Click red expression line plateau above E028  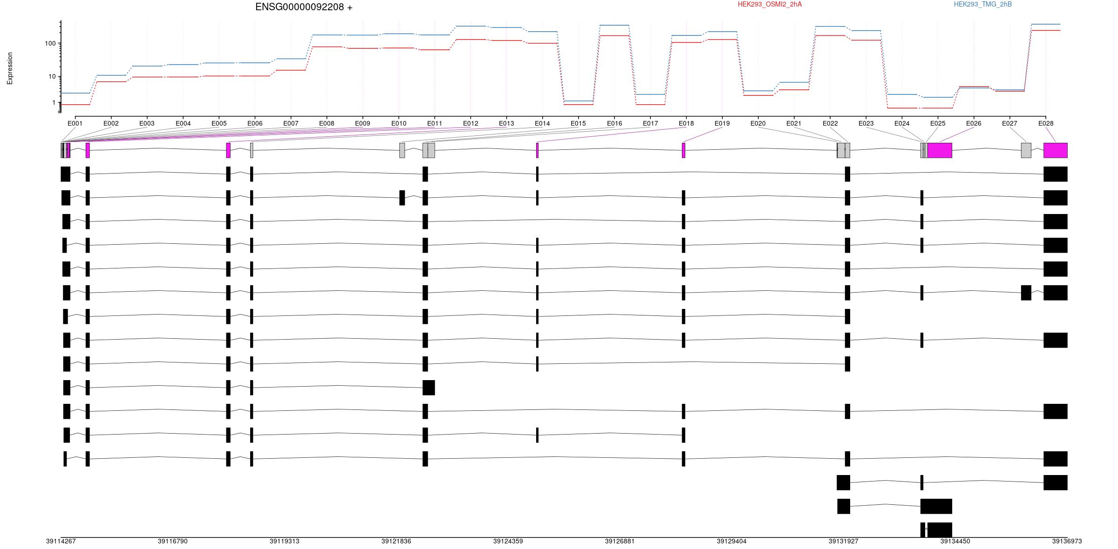tap(1046, 30)
